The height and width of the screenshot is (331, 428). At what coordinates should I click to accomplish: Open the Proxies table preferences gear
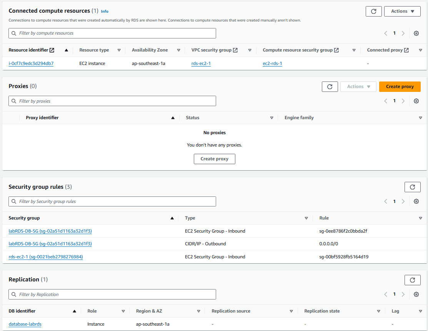coord(416,101)
